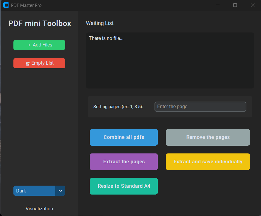Minimize the PDF Master Pro window

[217, 5]
